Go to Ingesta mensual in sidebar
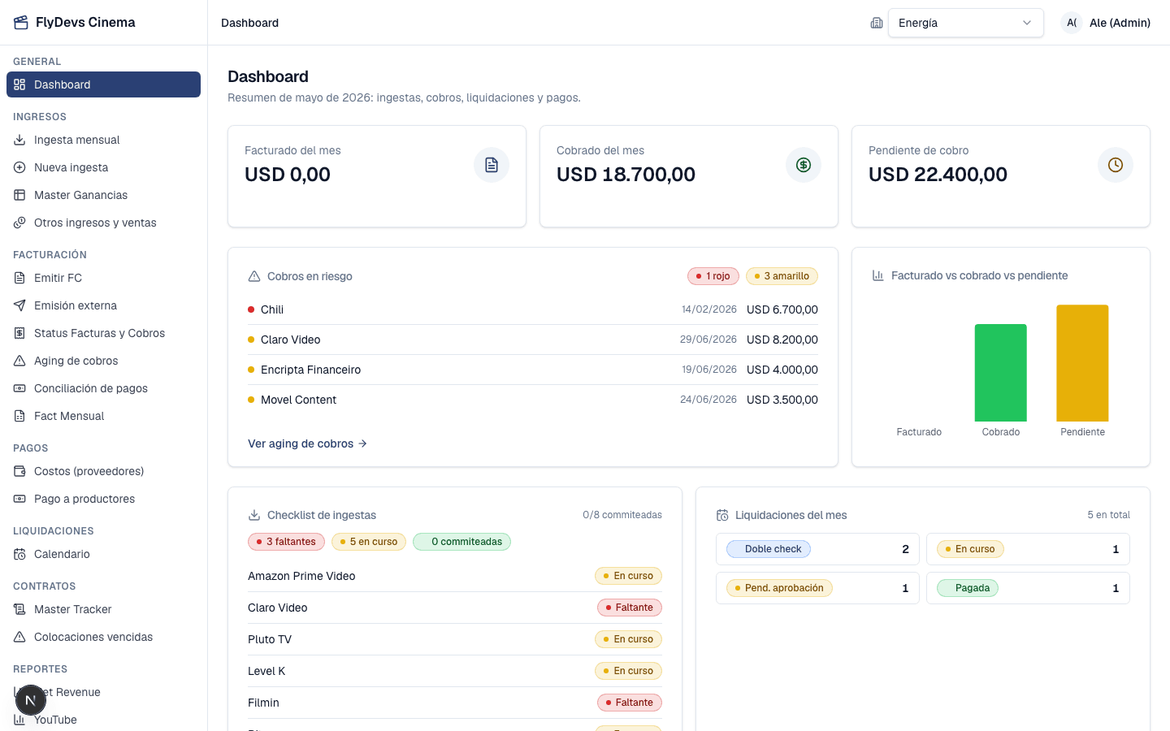Screen dimensions: 1170x731 coord(103,140)
